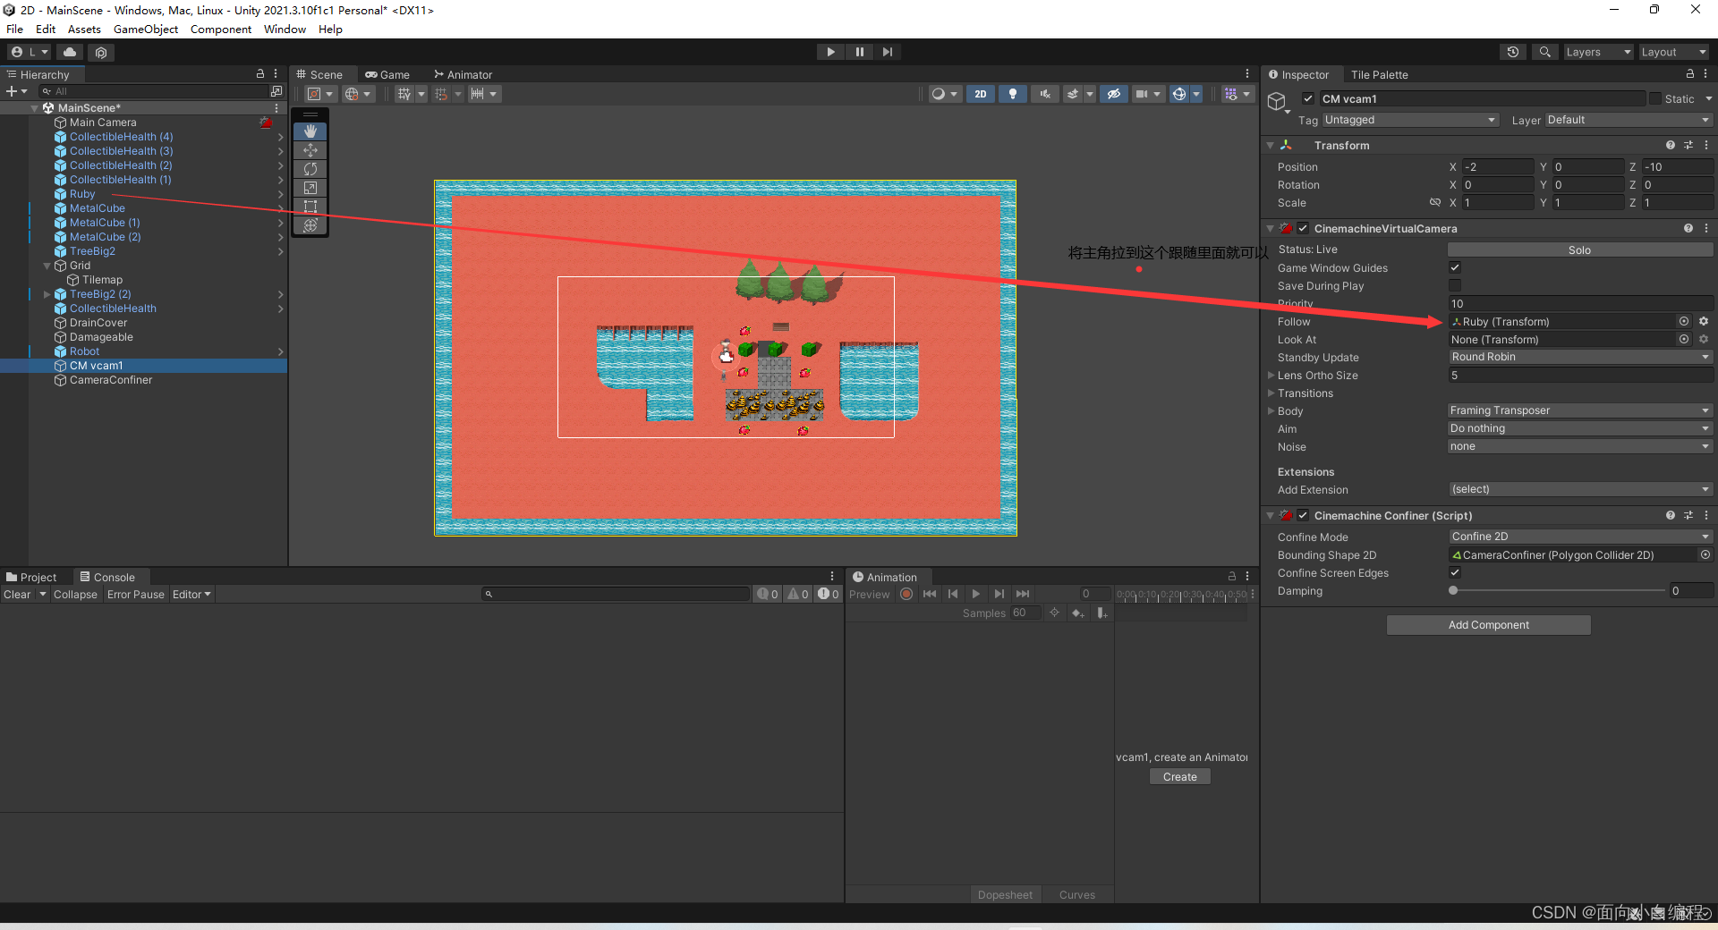
Task: Open the Layout toolbar dropdown
Action: click(1673, 52)
